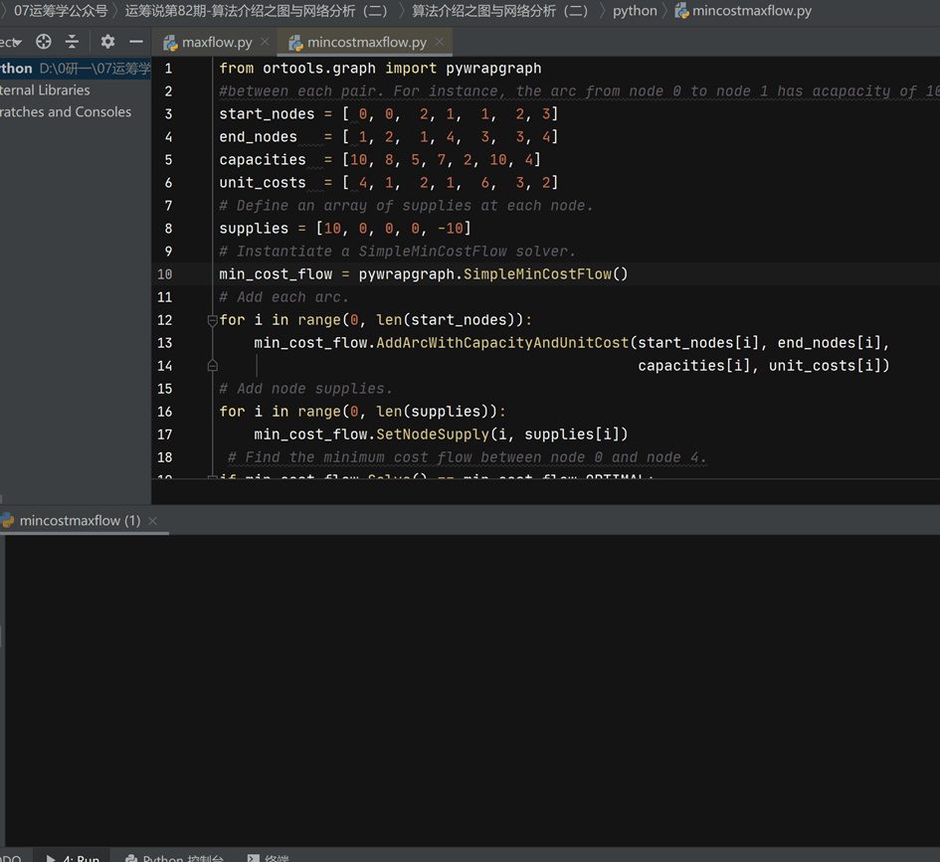Image resolution: width=940 pixels, height=862 pixels.
Task: Open the 终端 terminal tool window
Action: tap(268, 858)
